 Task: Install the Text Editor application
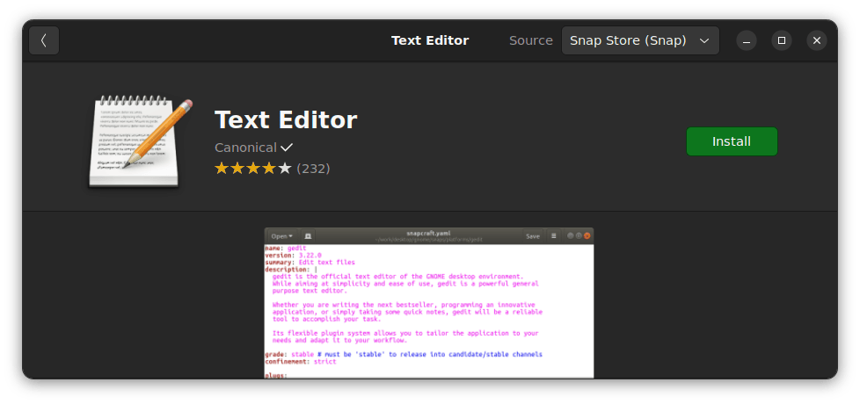(731, 141)
